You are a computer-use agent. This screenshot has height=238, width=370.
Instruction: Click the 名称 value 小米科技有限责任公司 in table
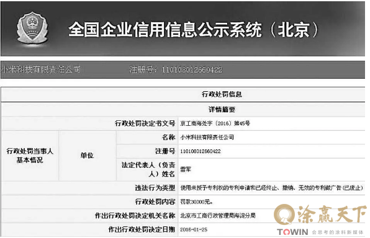tap(207, 137)
